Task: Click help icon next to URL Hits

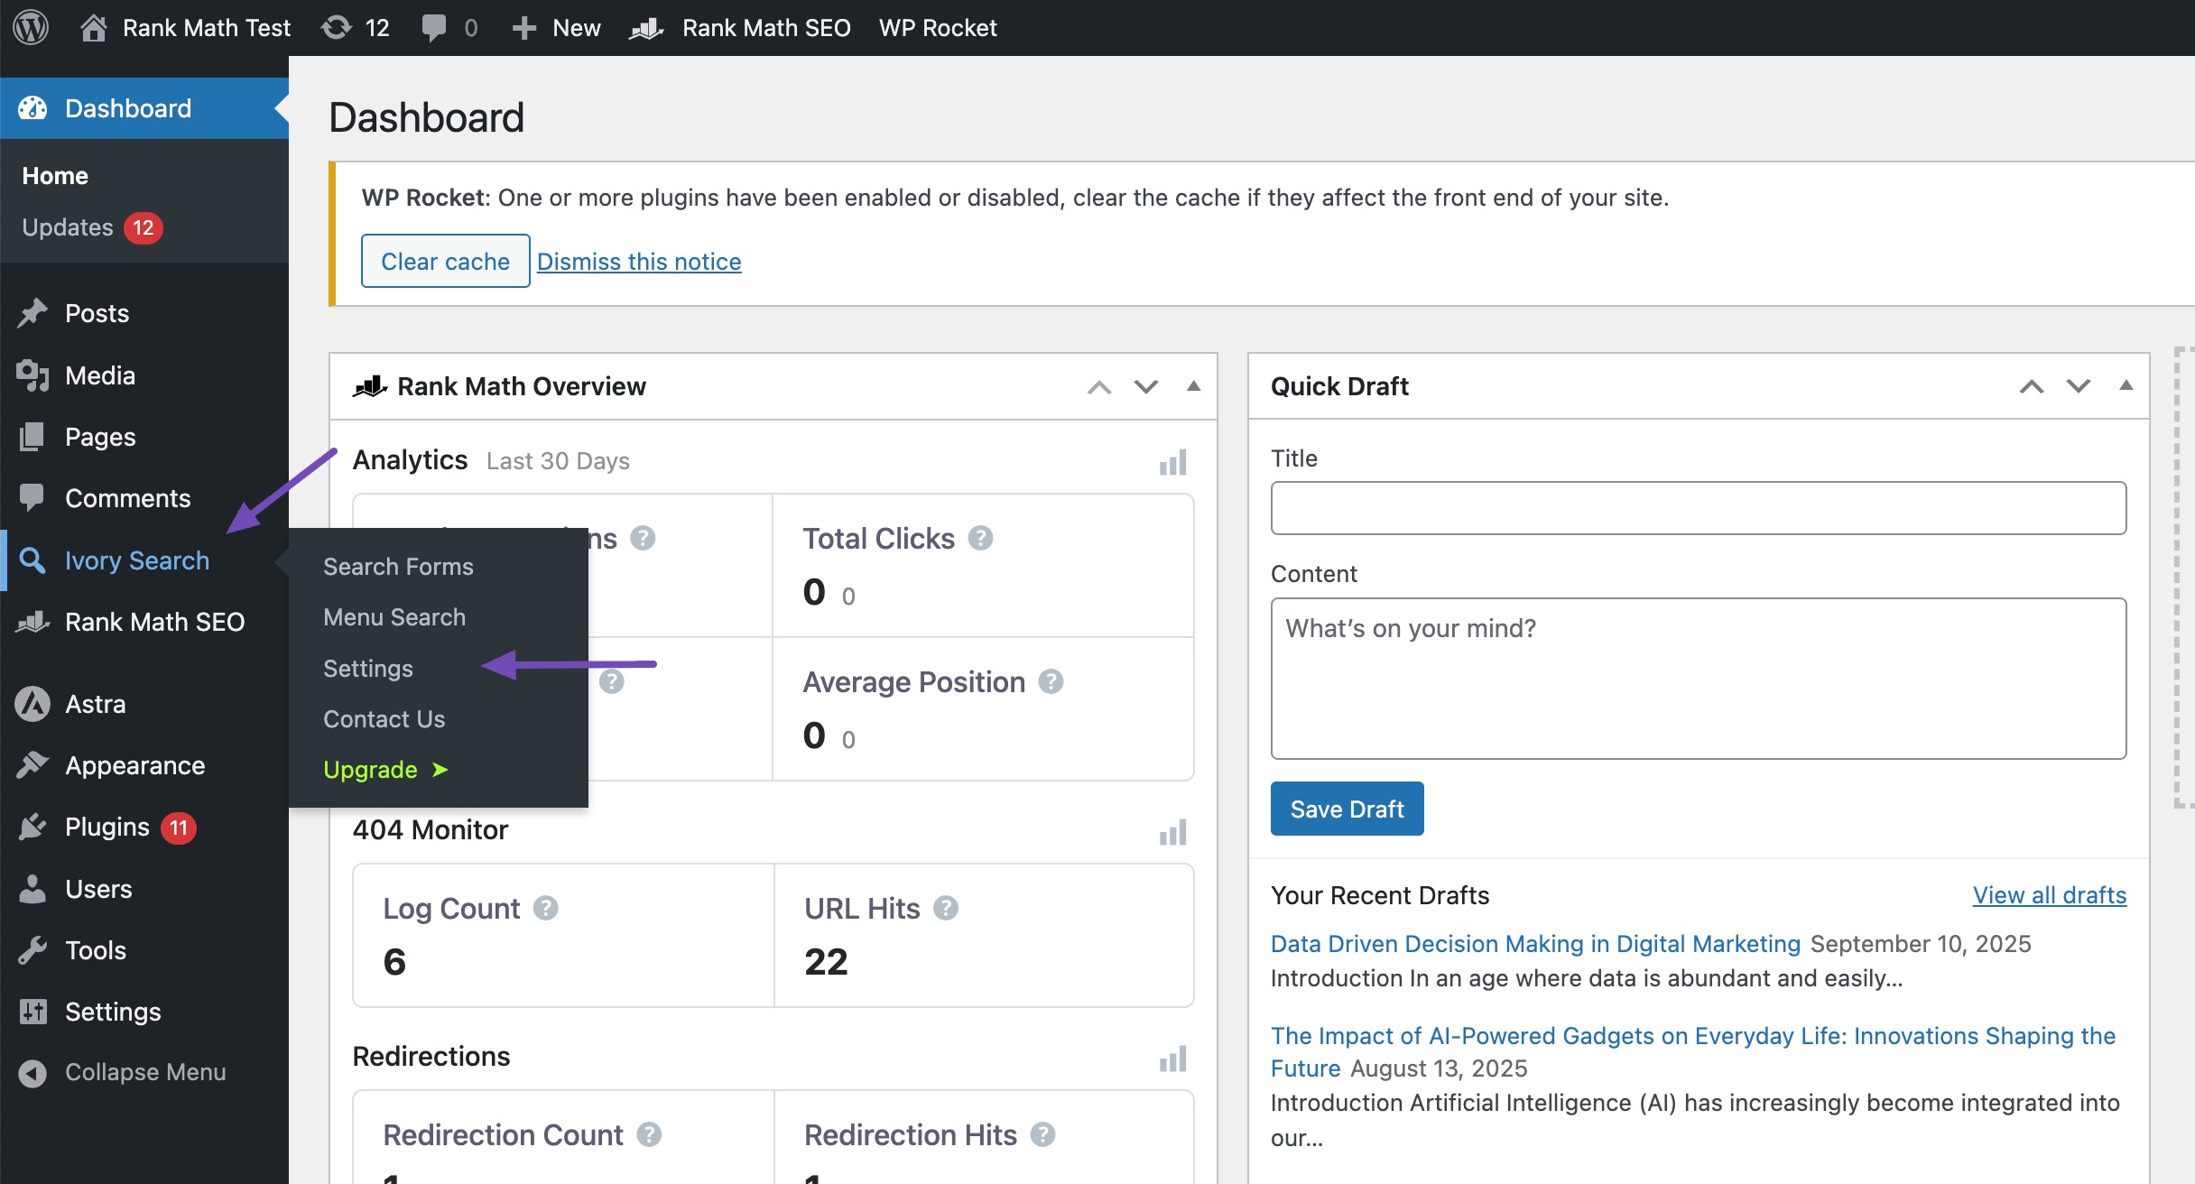Action: [946, 908]
